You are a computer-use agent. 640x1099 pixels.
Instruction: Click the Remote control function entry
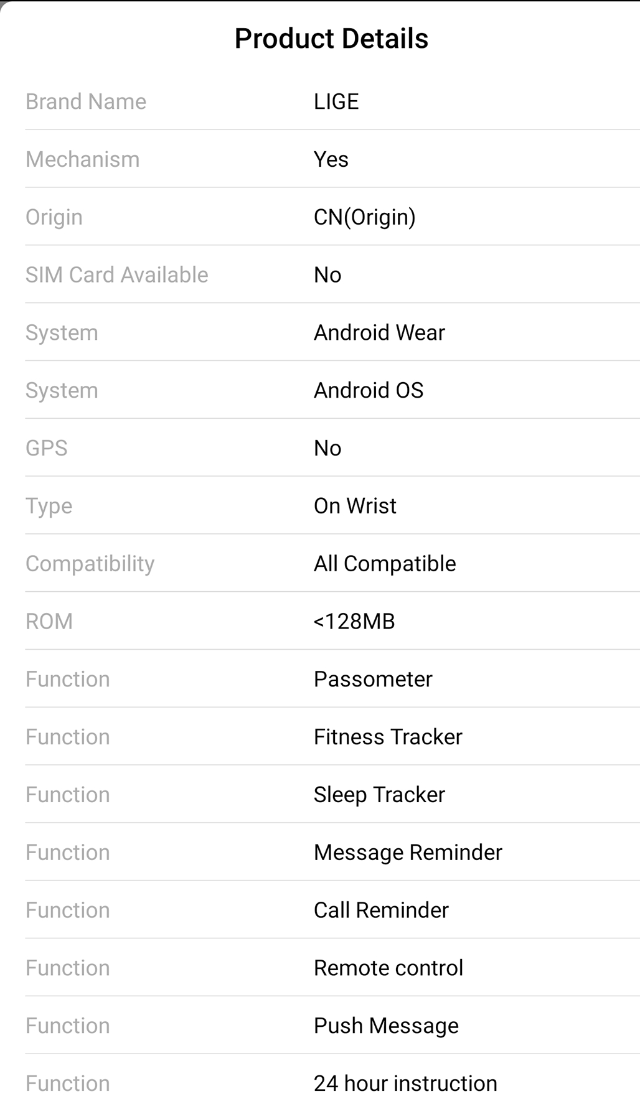click(x=388, y=968)
